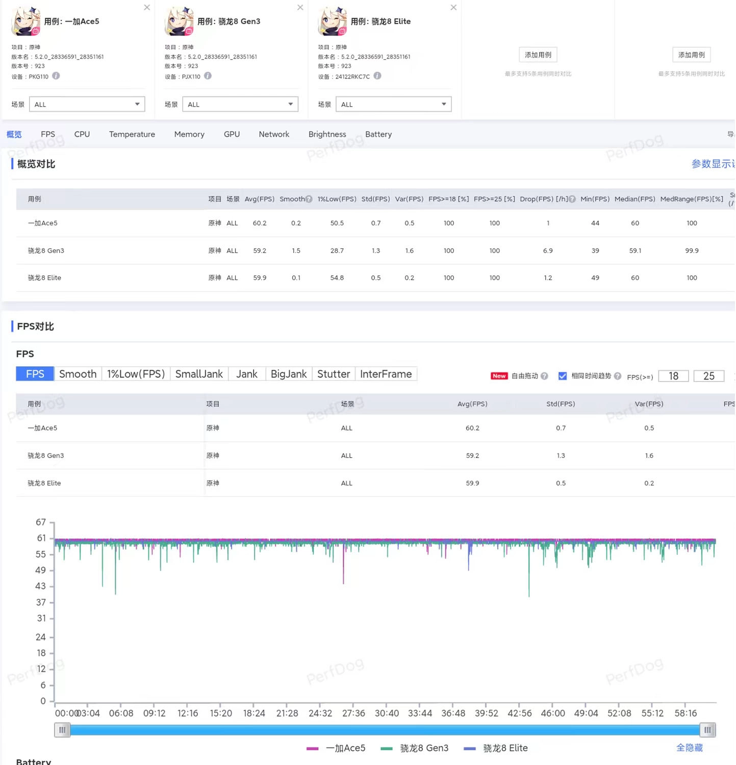Open the Memory tab
Viewport: 736px width, 765px height.
click(189, 135)
